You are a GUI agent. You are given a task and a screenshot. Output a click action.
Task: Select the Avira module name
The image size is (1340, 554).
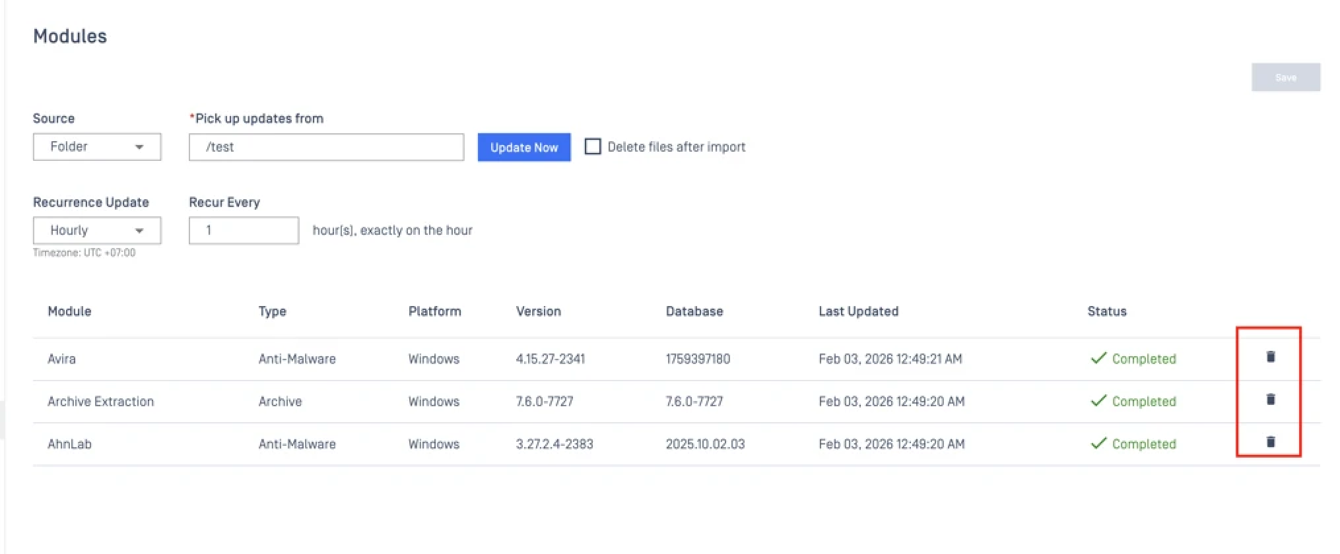61,359
